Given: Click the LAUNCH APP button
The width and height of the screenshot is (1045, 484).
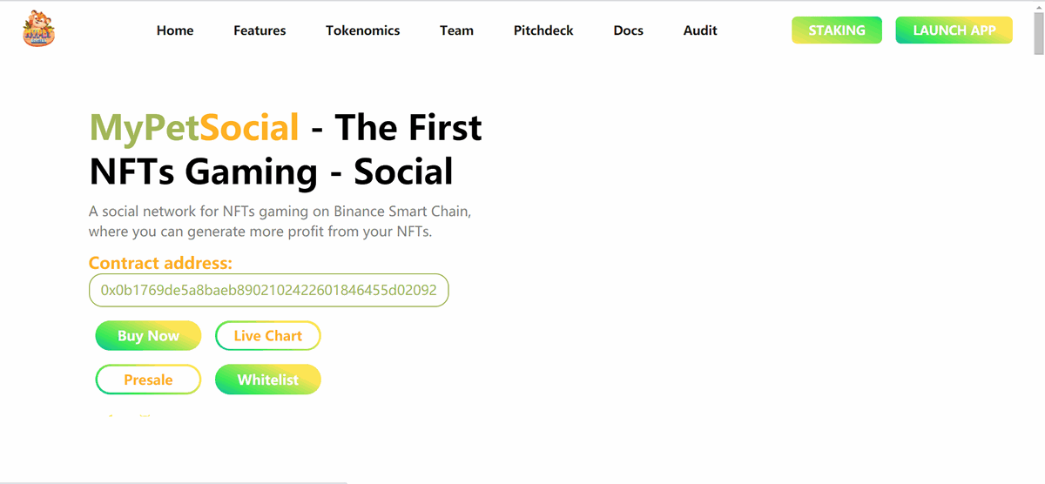Looking at the screenshot, I should [x=954, y=30].
